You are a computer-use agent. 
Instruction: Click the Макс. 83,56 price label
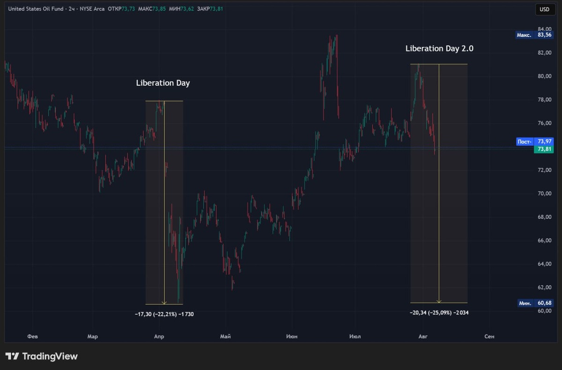tap(534, 35)
